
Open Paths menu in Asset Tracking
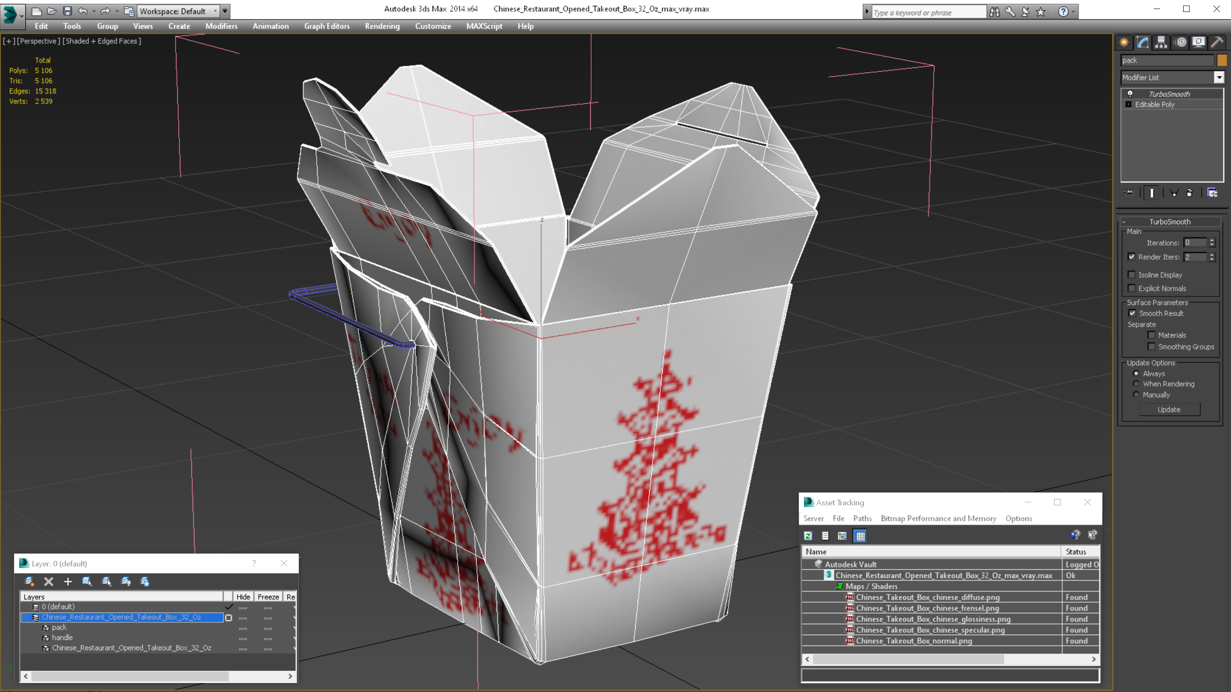[862, 519]
